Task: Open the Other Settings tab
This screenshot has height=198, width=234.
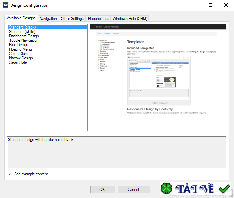Action: click(72, 19)
